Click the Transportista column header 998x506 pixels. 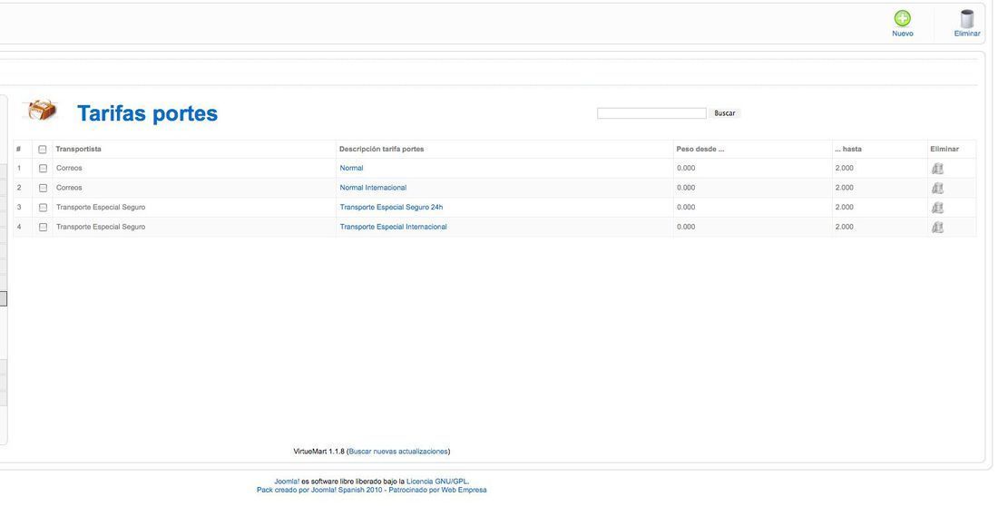pos(78,149)
